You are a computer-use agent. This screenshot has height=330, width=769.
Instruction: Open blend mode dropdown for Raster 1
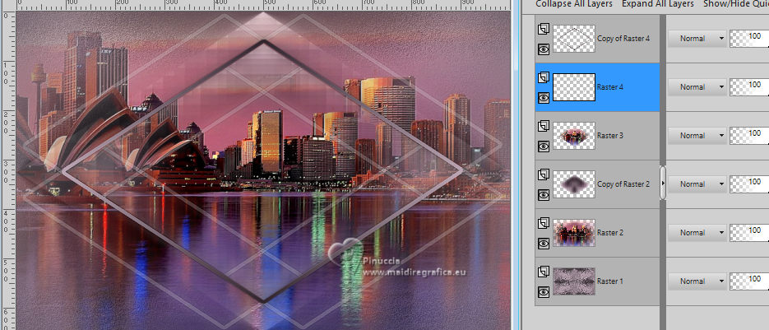pyautogui.click(x=697, y=281)
